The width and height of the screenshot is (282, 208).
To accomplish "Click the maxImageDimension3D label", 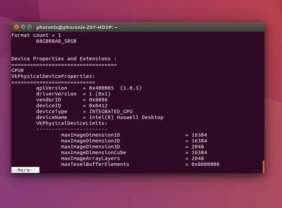I will [x=91, y=147].
